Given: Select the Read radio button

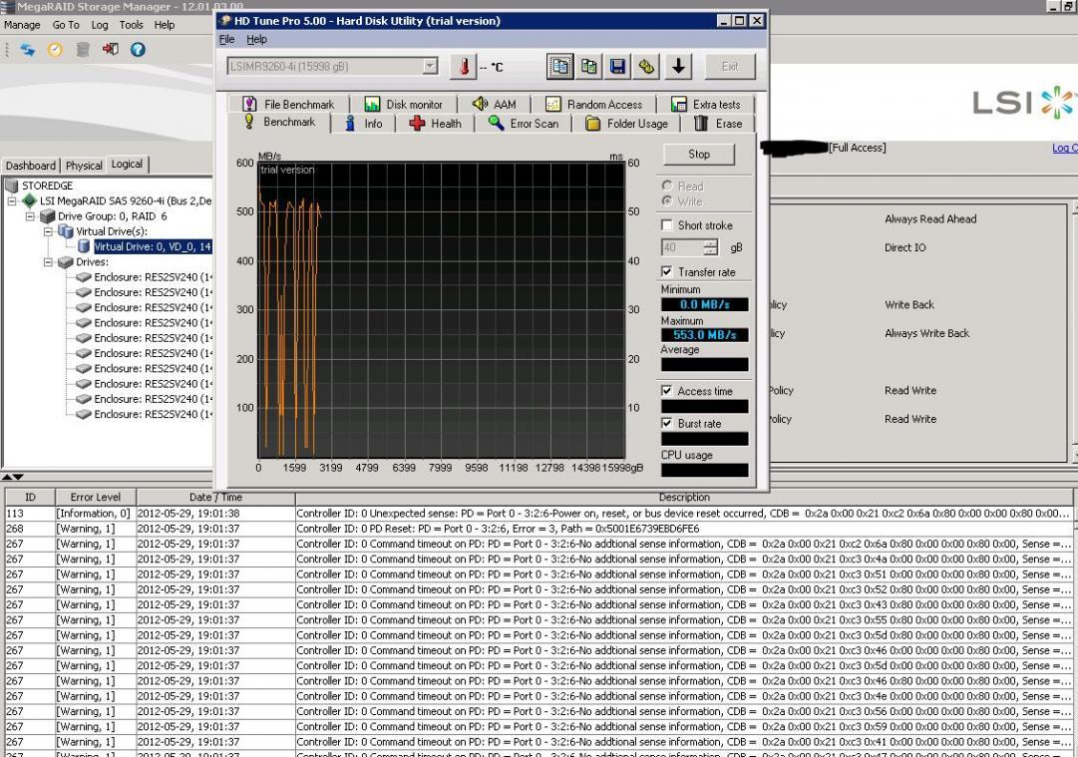Looking at the screenshot, I should point(667,187).
